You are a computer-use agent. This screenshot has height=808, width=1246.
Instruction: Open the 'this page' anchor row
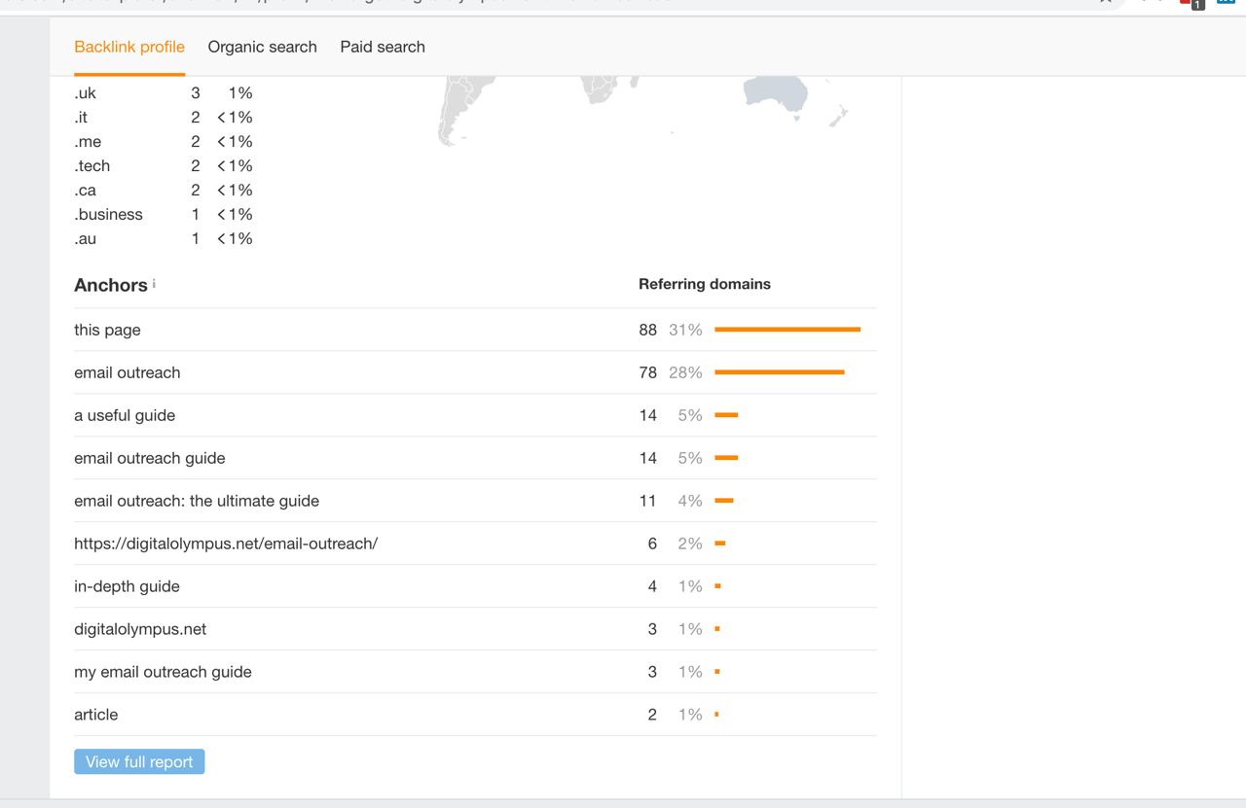coord(107,330)
